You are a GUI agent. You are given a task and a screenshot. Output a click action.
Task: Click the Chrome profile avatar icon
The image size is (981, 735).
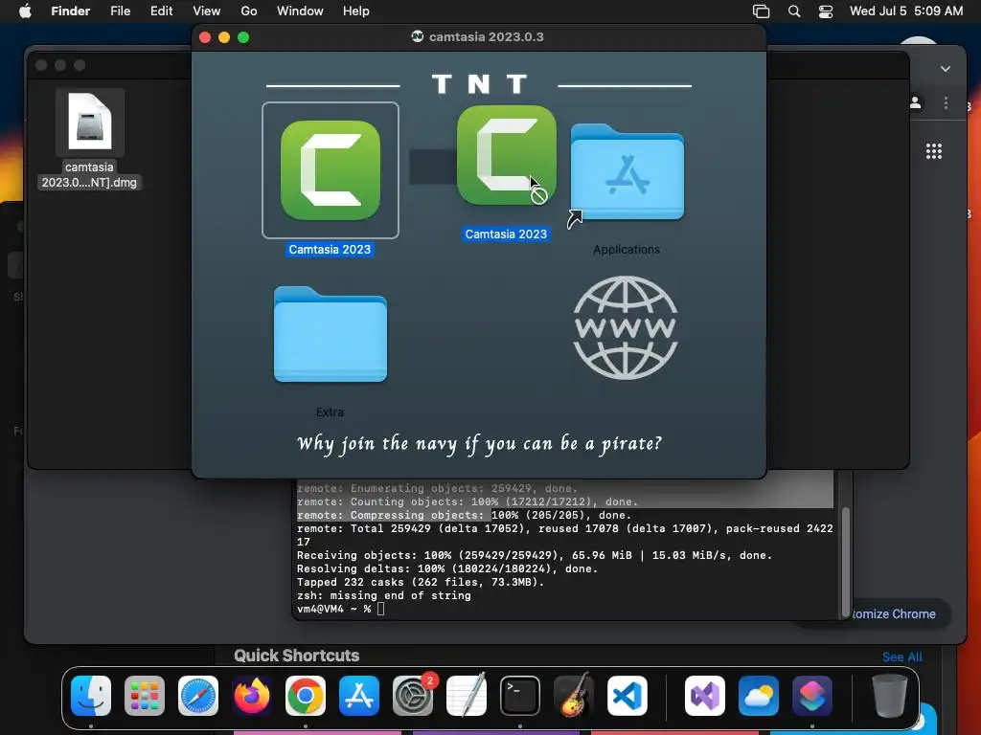pyautogui.click(x=915, y=103)
